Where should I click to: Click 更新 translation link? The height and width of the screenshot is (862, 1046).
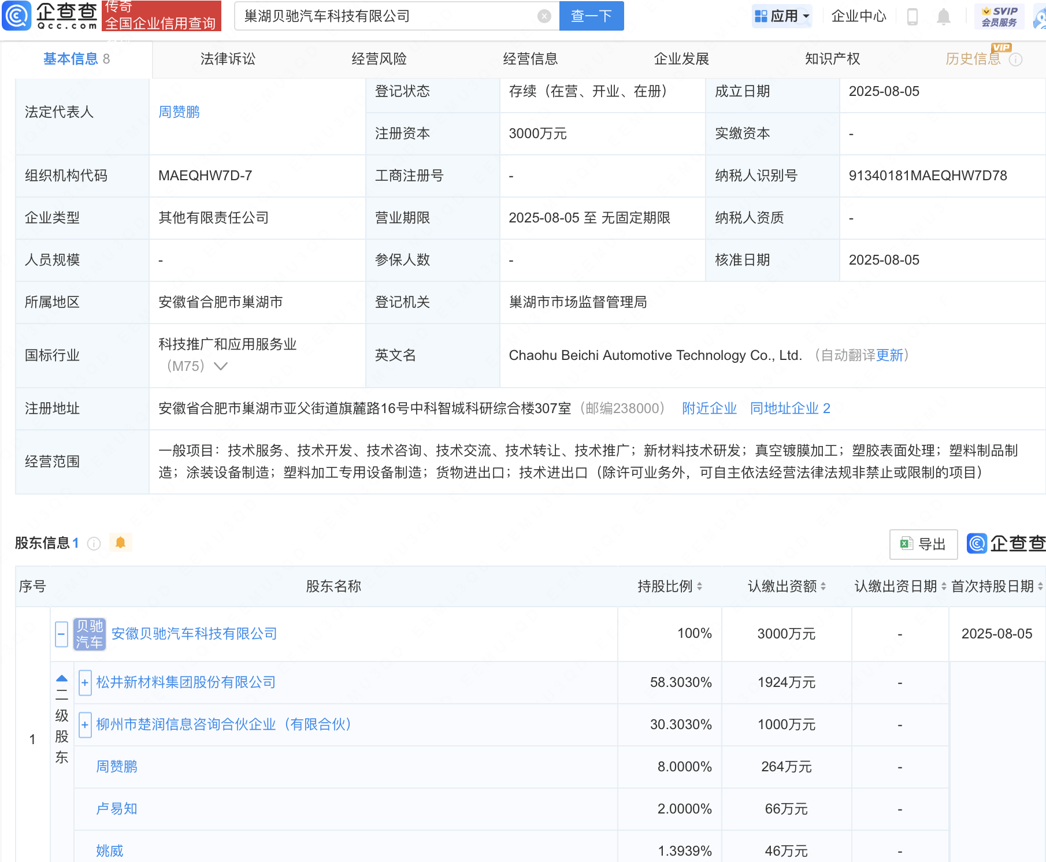889,355
